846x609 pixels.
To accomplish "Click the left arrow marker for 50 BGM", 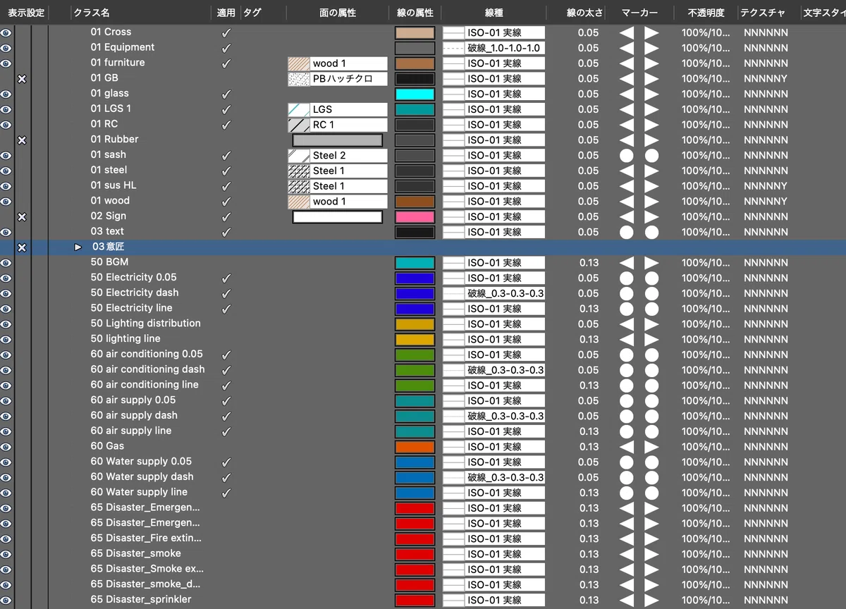I will tap(626, 263).
